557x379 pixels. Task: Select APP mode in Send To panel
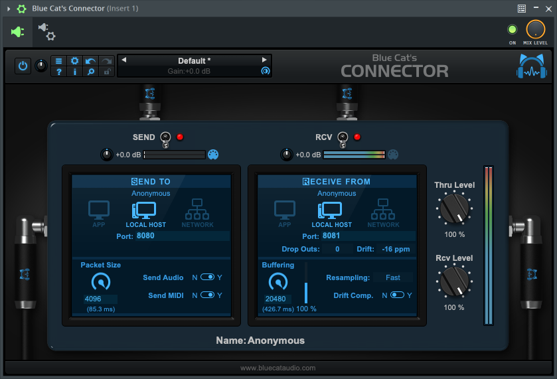99,214
